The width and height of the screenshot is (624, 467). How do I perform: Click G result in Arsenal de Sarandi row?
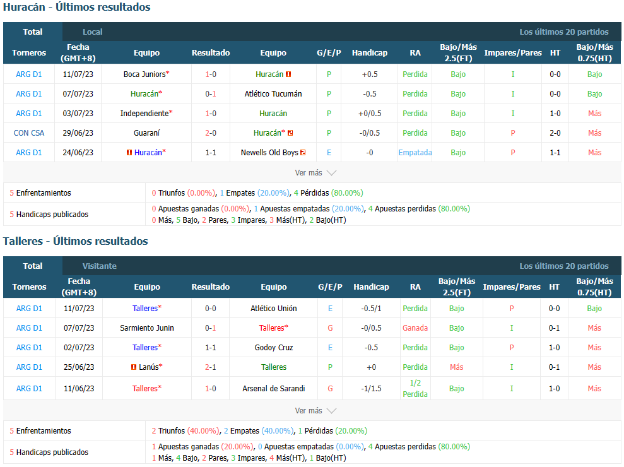[330, 389]
